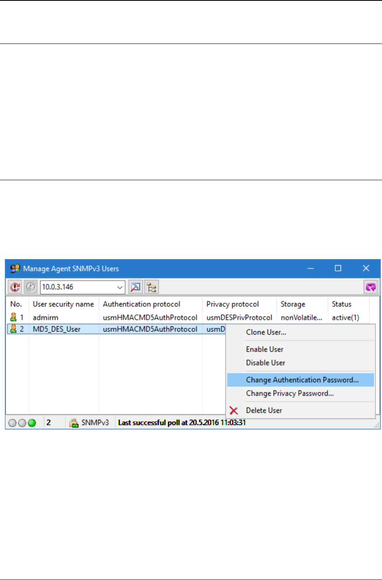
Task: Maximize the Manage Agent SNMPv3 Users window
Action: [338, 268]
